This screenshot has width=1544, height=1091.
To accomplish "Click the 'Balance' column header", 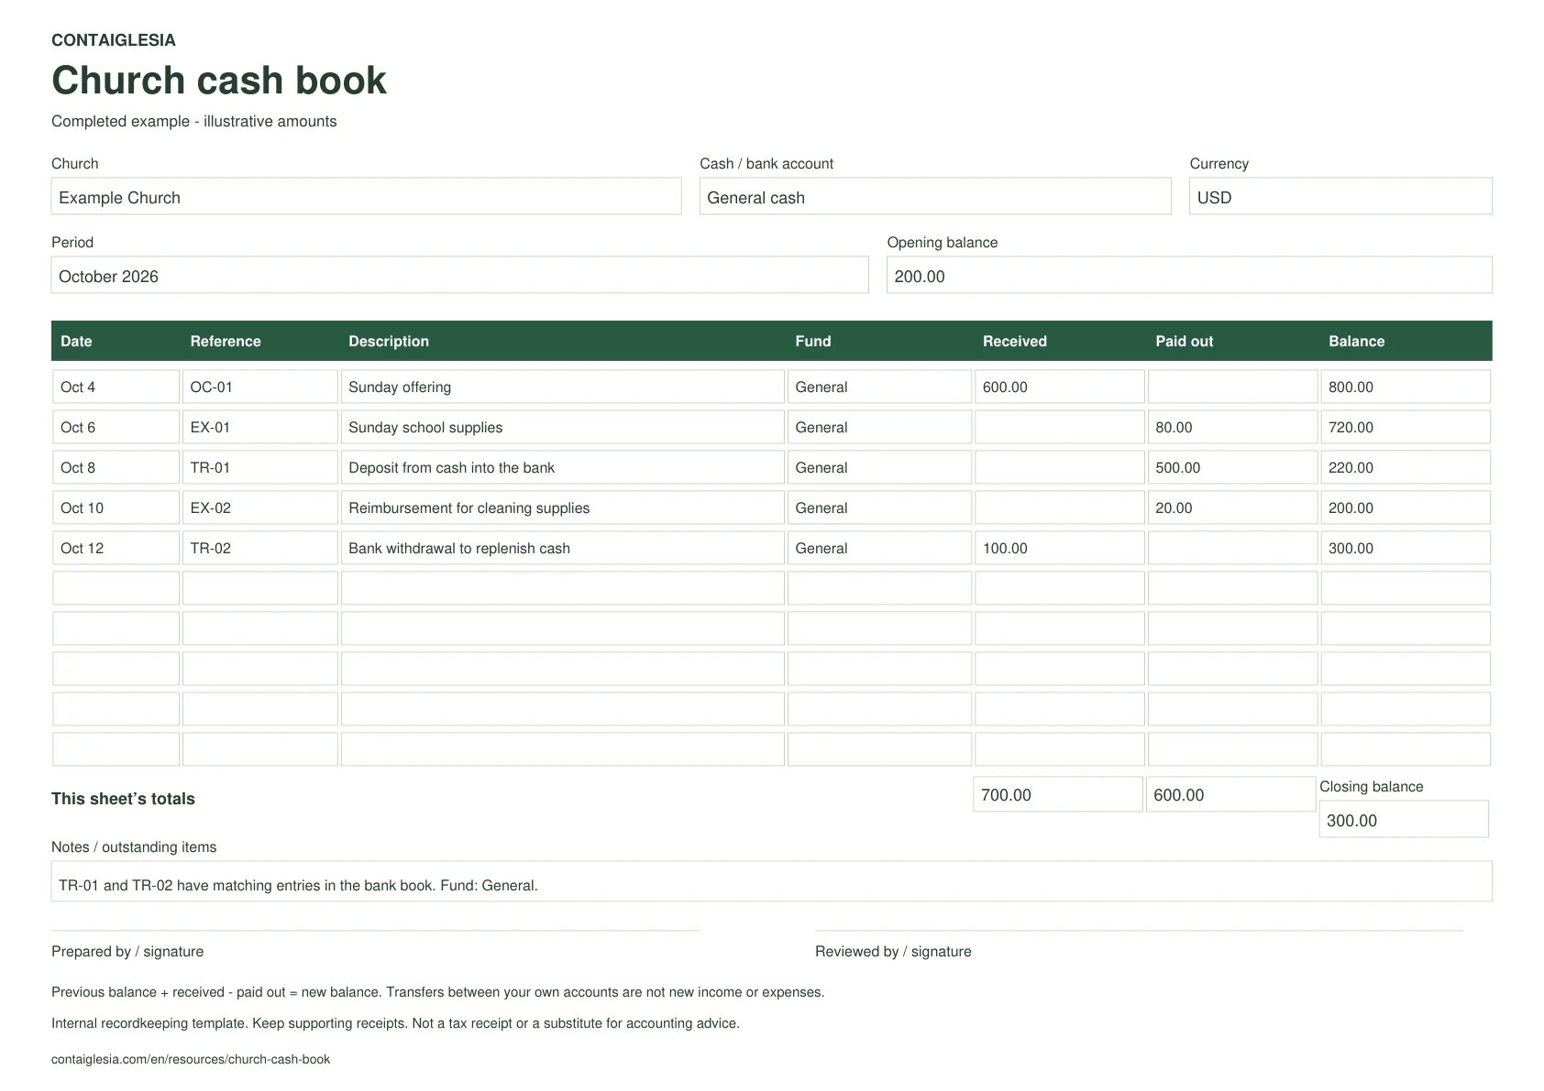I will pos(1356,342).
